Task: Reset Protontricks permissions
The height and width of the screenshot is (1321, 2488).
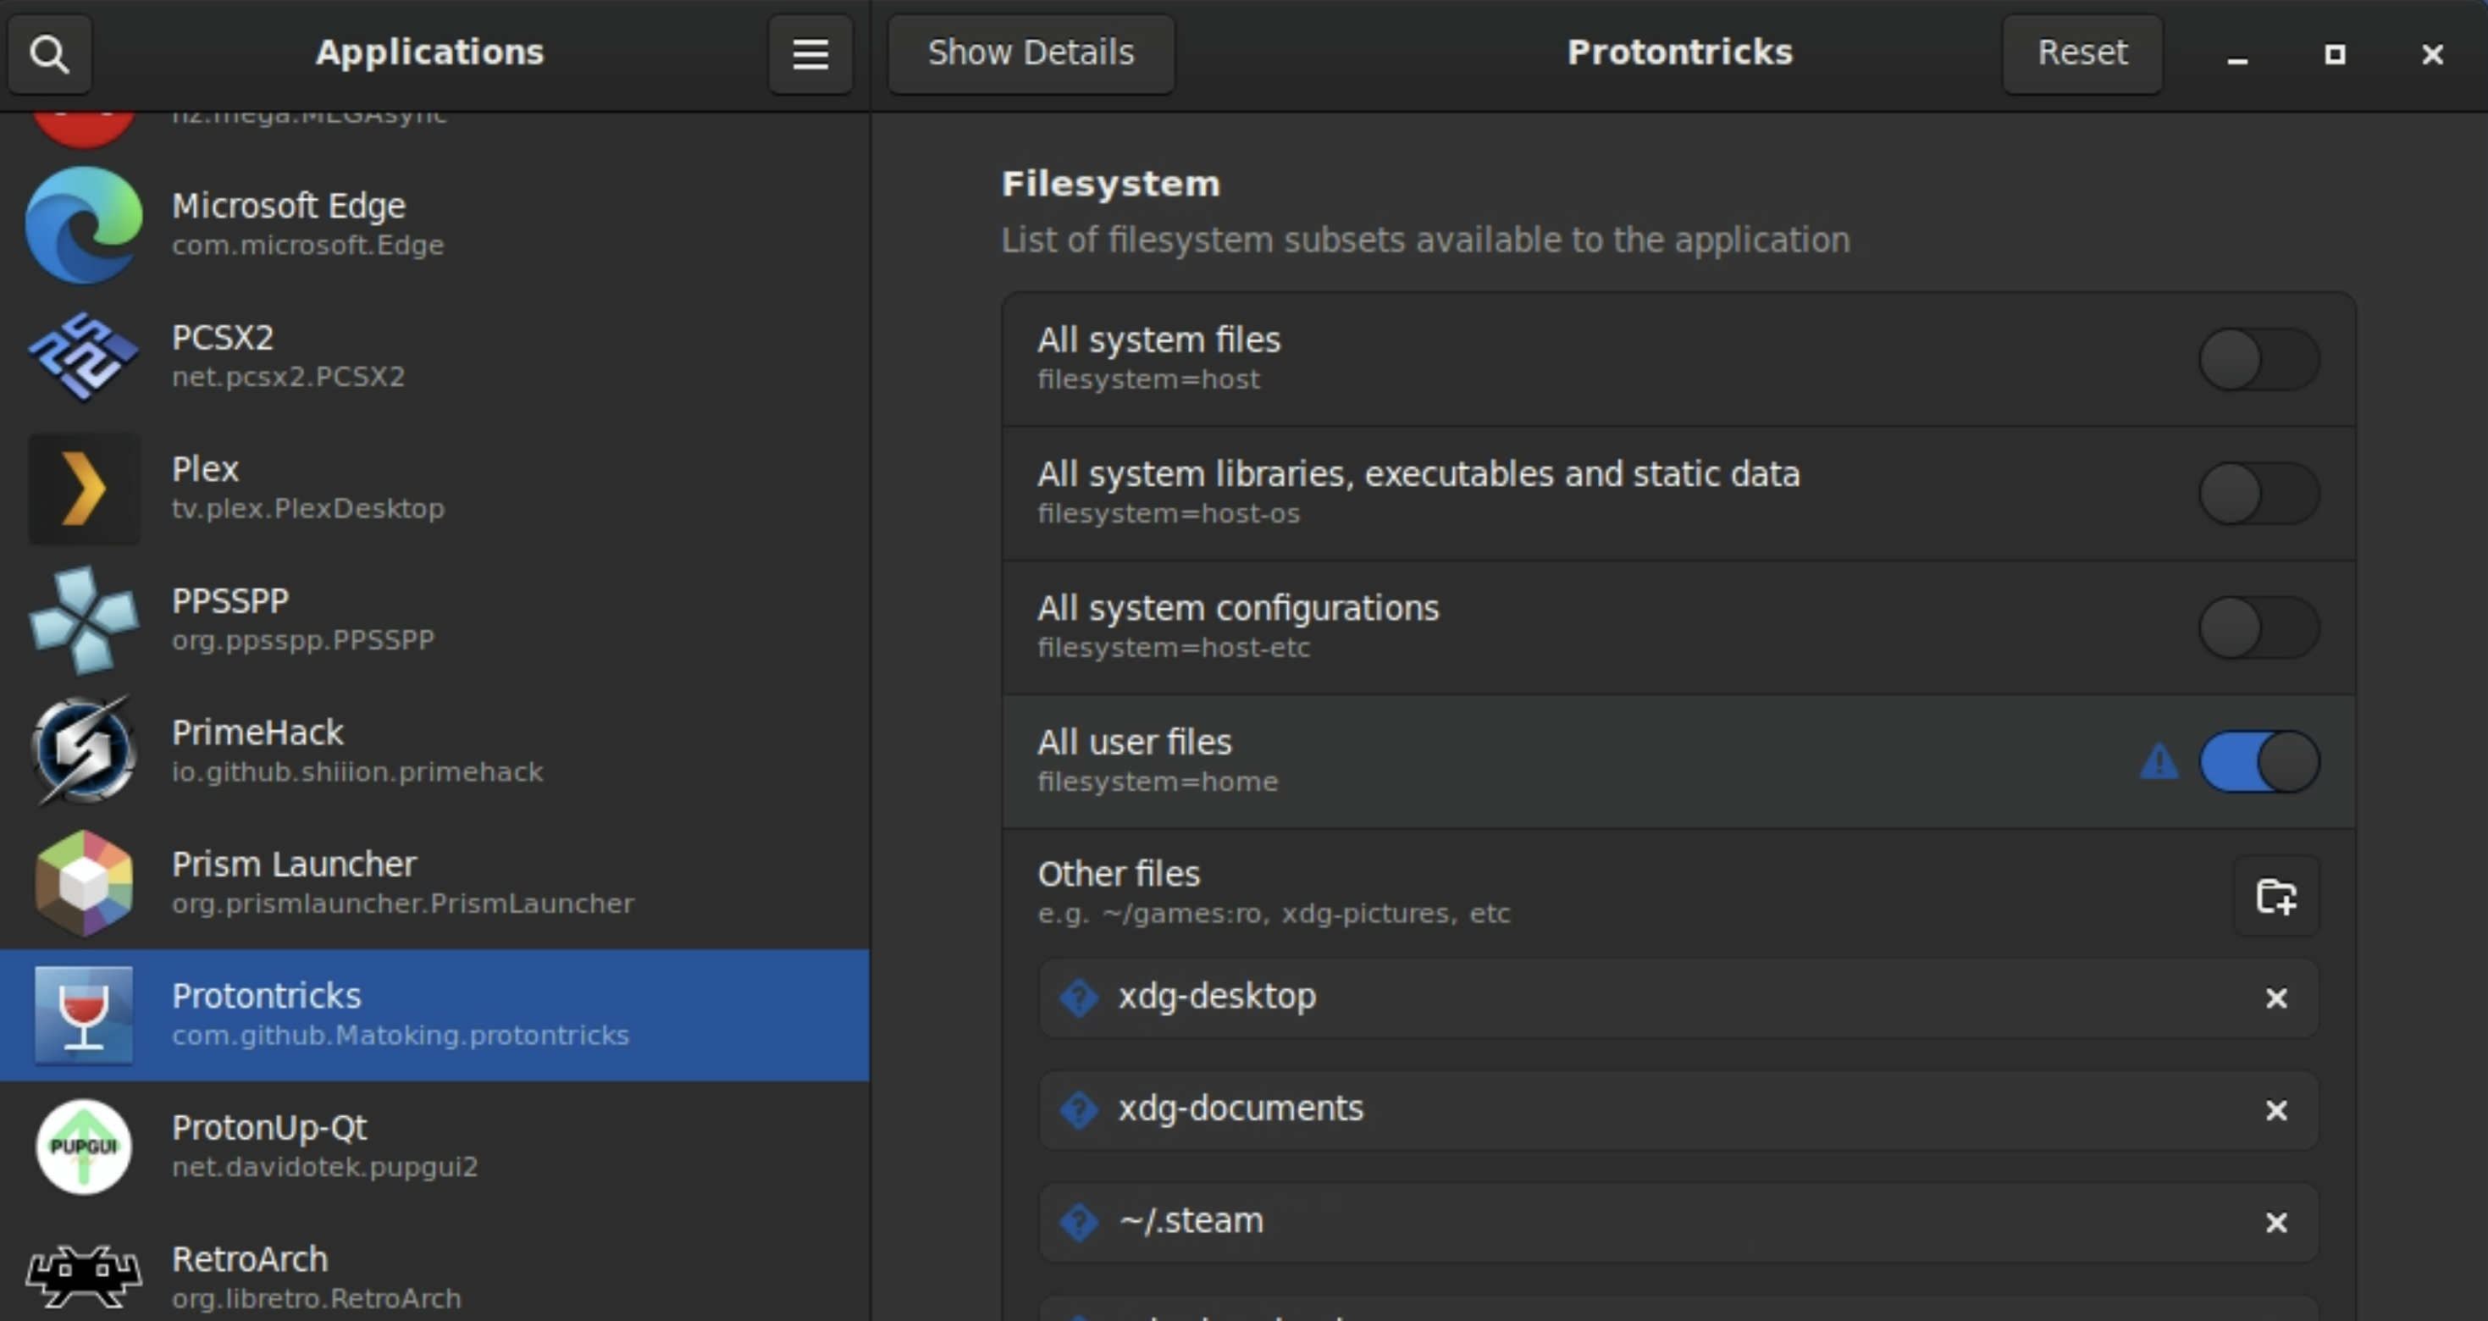Action: point(2082,53)
